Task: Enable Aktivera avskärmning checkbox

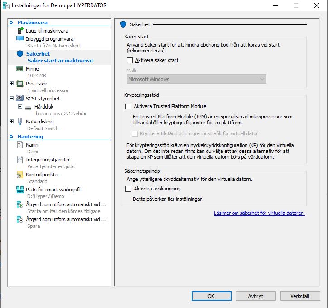Action: (x=128, y=189)
